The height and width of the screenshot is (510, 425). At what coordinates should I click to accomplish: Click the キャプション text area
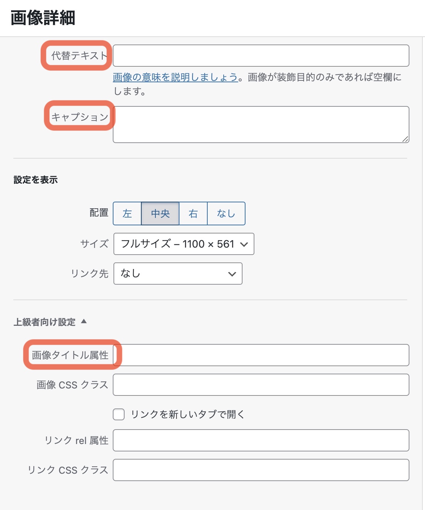261,125
